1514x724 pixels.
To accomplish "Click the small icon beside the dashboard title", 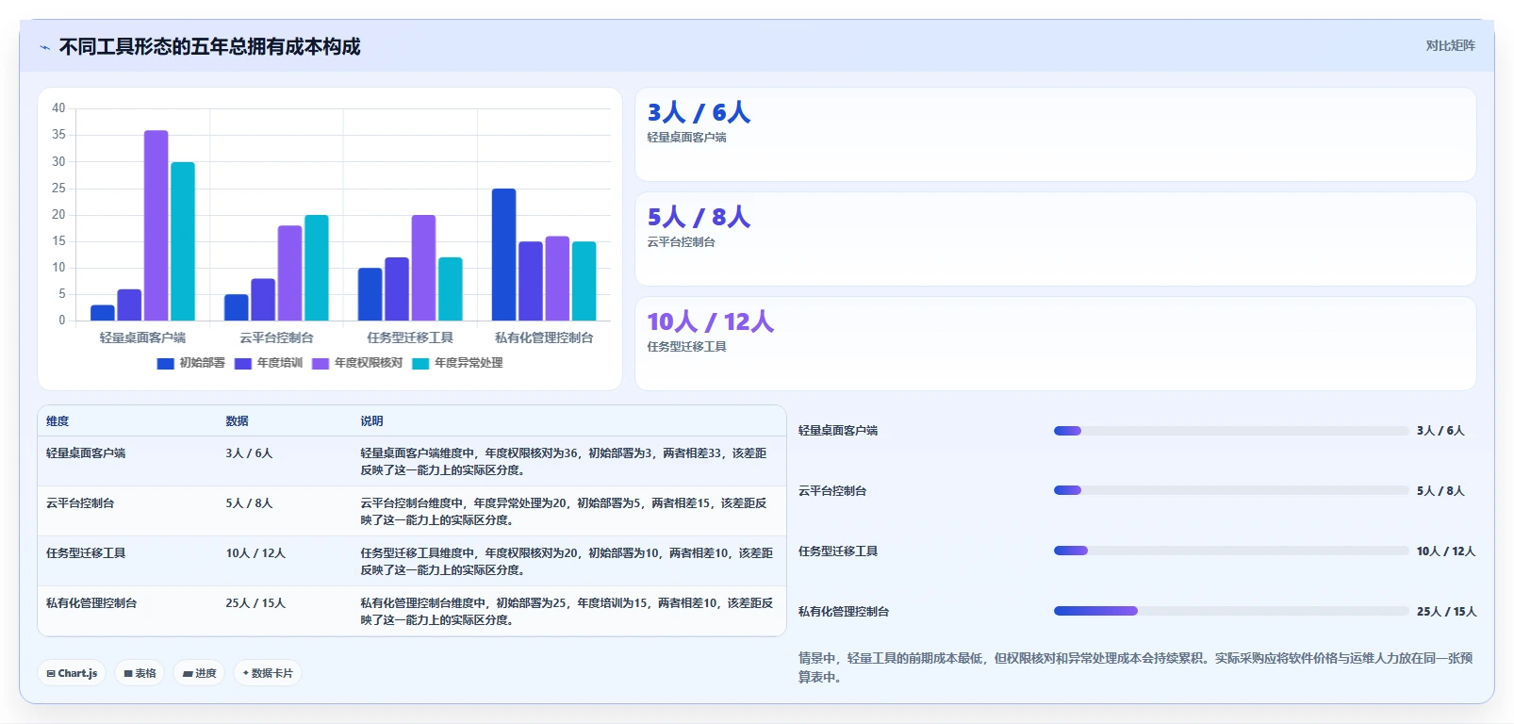I will click(x=44, y=47).
